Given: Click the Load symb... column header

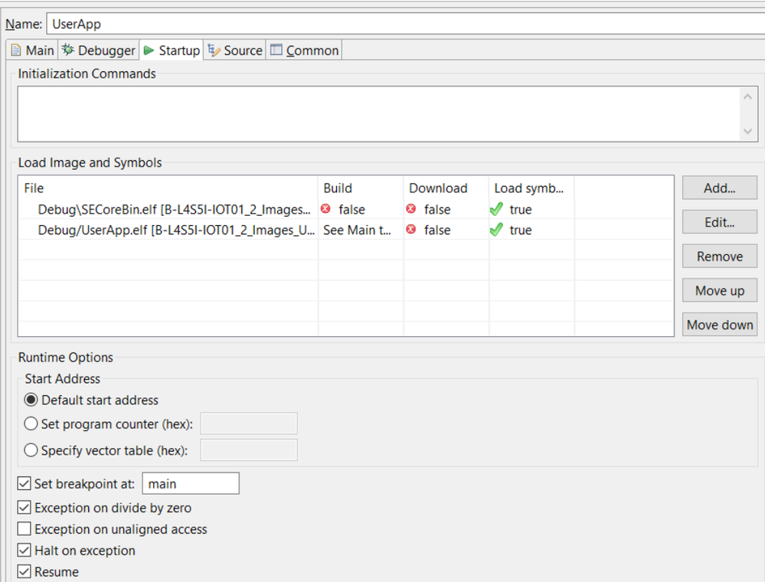Looking at the screenshot, I should (531, 188).
